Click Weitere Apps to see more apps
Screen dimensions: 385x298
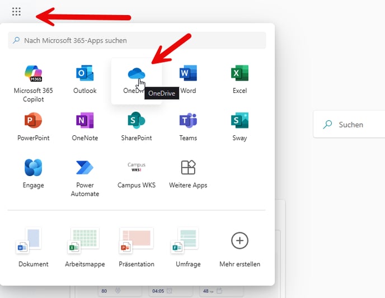[x=188, y=174]
